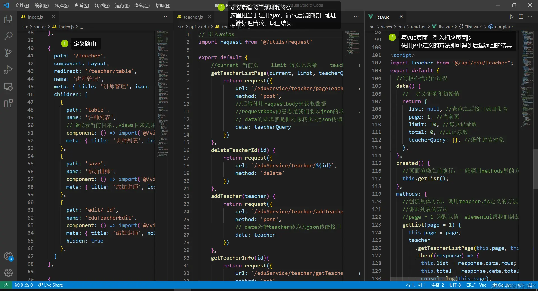The image size is (538, 291).
Task: Expand the "list.vue" braces symbol breadcrumb
Action: tap(470, 27)
